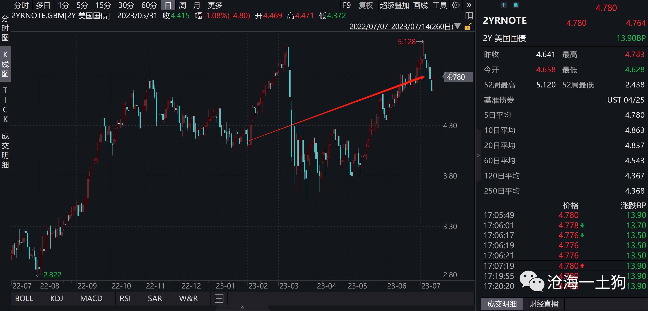Screen dimensions: 648x311
Task: Click the 2022/07/07-2023/07/14 date range link
Action: [x=401, y=26]
